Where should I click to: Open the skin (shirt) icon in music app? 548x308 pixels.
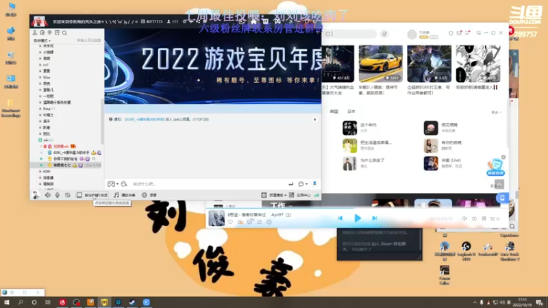point(451,33)
